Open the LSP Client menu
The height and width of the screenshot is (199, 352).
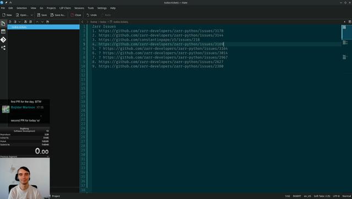[x=65, y=8]
